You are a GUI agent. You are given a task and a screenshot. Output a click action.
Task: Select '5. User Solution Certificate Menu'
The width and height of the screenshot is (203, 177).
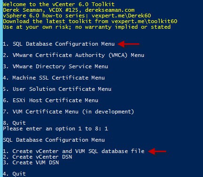[57, 89]
